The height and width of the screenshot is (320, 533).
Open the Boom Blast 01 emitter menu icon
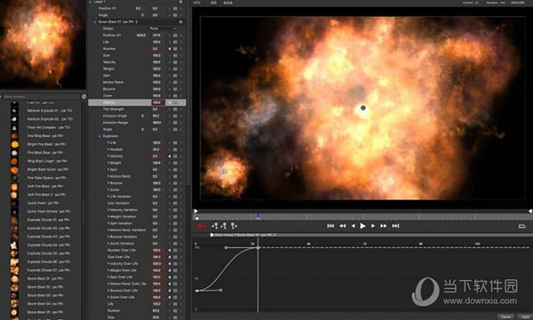[x=180, y=21]
